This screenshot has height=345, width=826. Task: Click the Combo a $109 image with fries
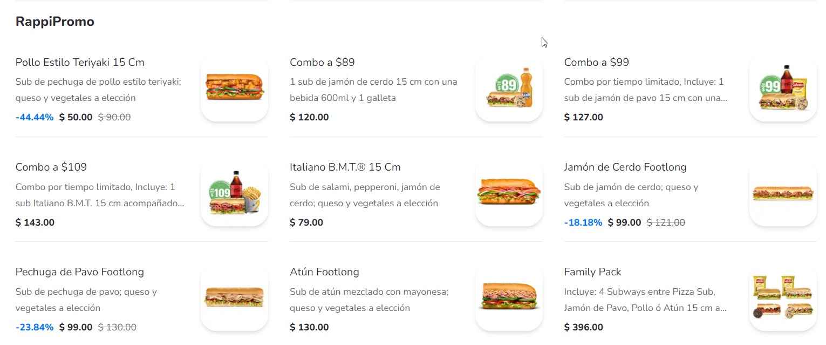pyautogui.click(x=234, y=193)
